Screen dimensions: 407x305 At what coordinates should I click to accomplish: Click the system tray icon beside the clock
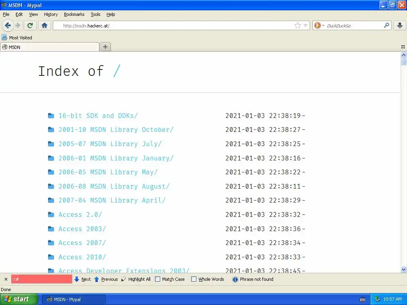377,299
